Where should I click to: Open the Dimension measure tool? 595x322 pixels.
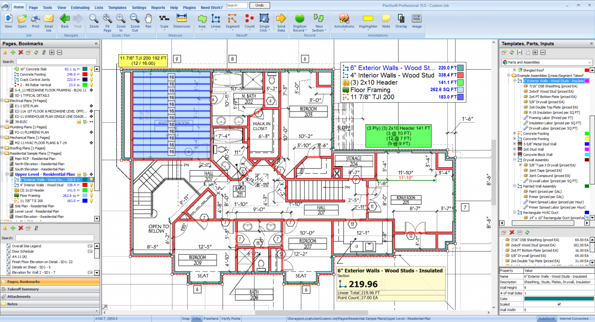(x=182, y=21)
